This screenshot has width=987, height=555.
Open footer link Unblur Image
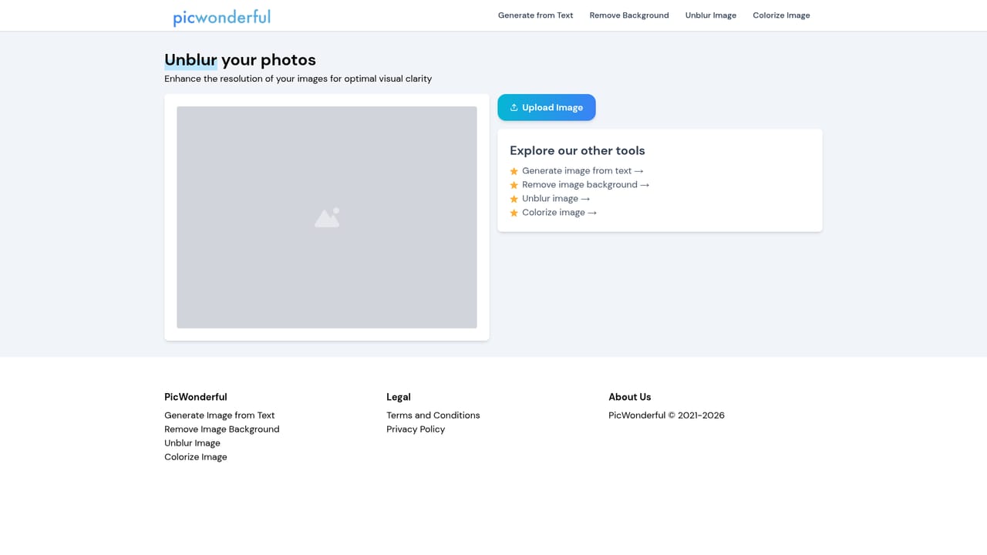[193, 443]
